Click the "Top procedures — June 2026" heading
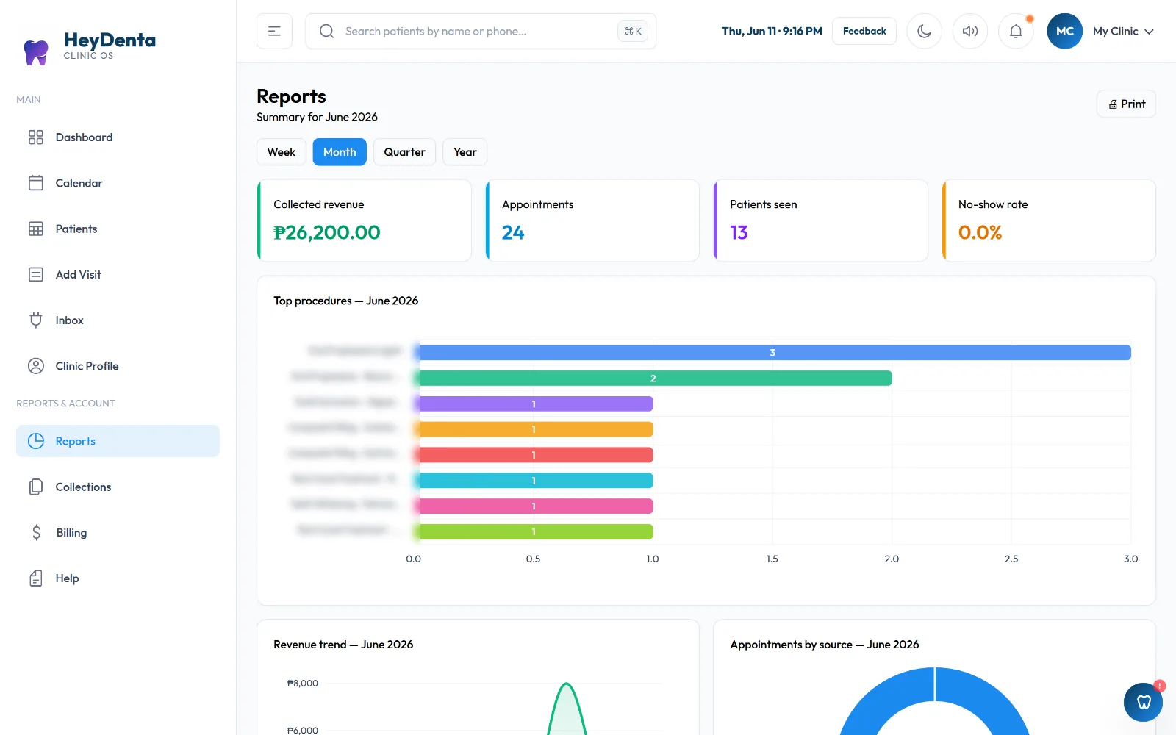1176x735 pixels. tap(345, 301)
